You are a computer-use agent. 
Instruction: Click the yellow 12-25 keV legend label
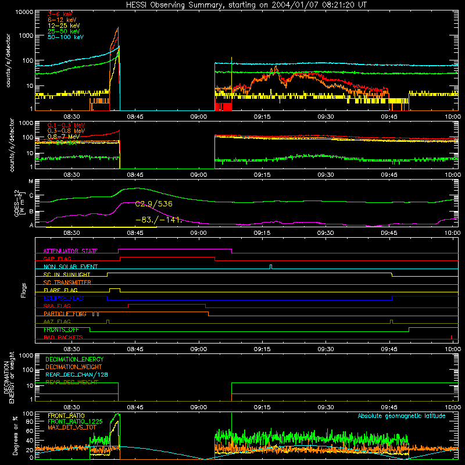(63, 26)
